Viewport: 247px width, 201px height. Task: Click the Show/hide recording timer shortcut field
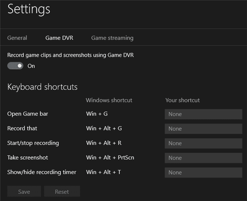(x=204, y=173)
